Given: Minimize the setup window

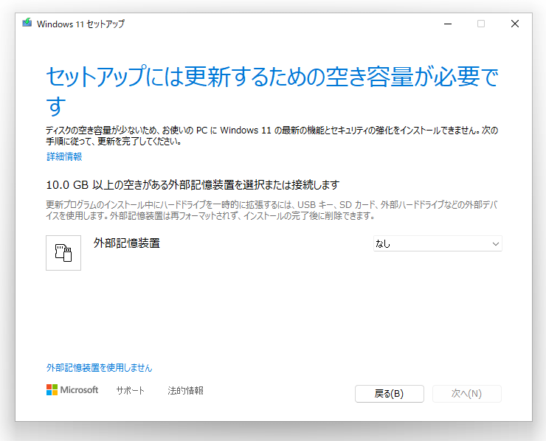Looking at the screenshot, I should [448, 24].
